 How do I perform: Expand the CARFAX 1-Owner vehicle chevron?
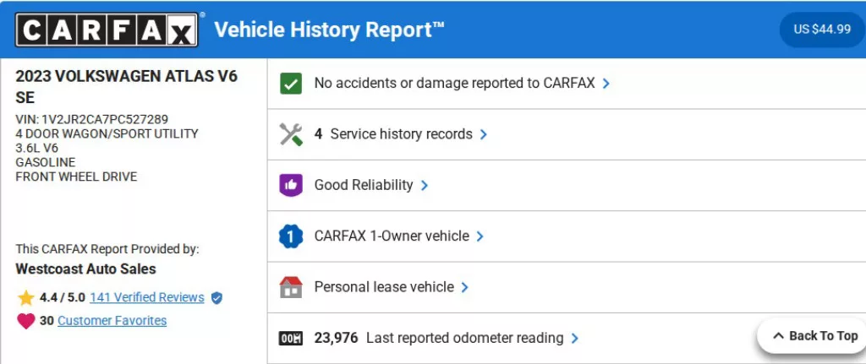click(x=480, y=236)
